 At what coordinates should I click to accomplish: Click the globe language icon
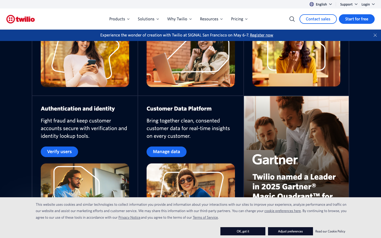click(x=312, y=4)
